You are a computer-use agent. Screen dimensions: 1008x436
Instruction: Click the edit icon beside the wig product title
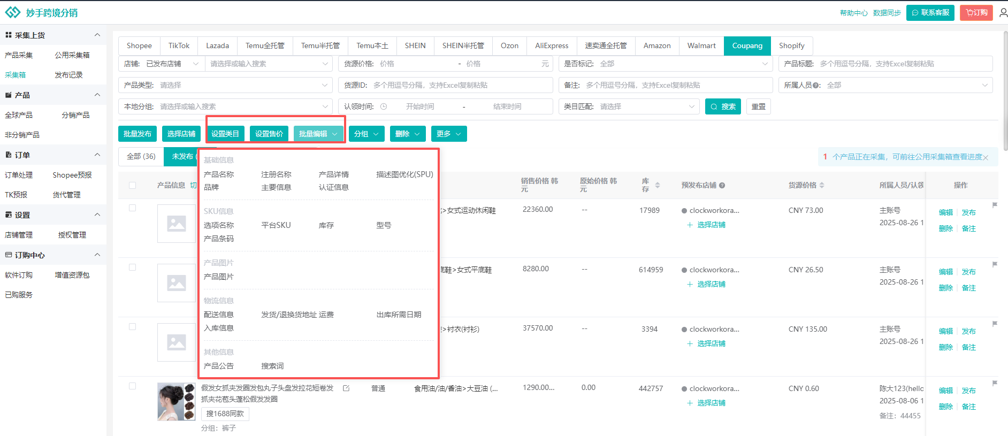point(346,388)
